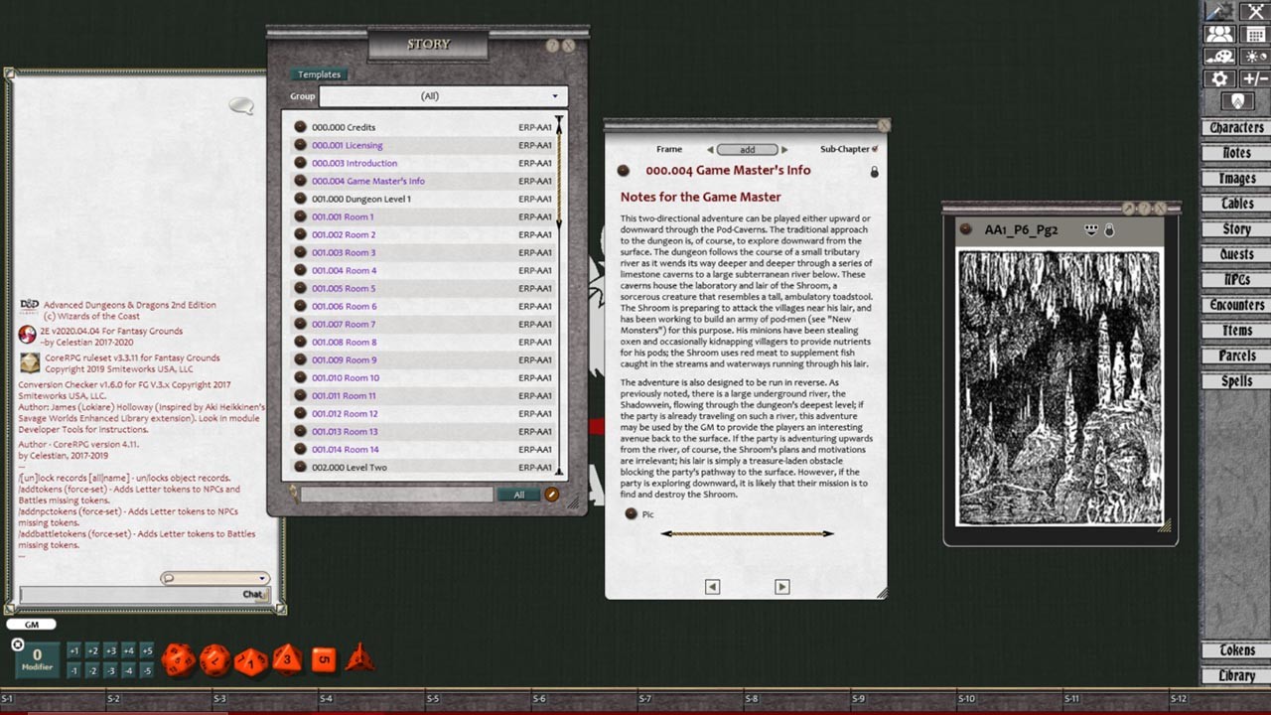Viewport: 1271px width, 715px height.
Task: Open the Group (All) dropdown in Story window
Action: (x=443, y=96)
